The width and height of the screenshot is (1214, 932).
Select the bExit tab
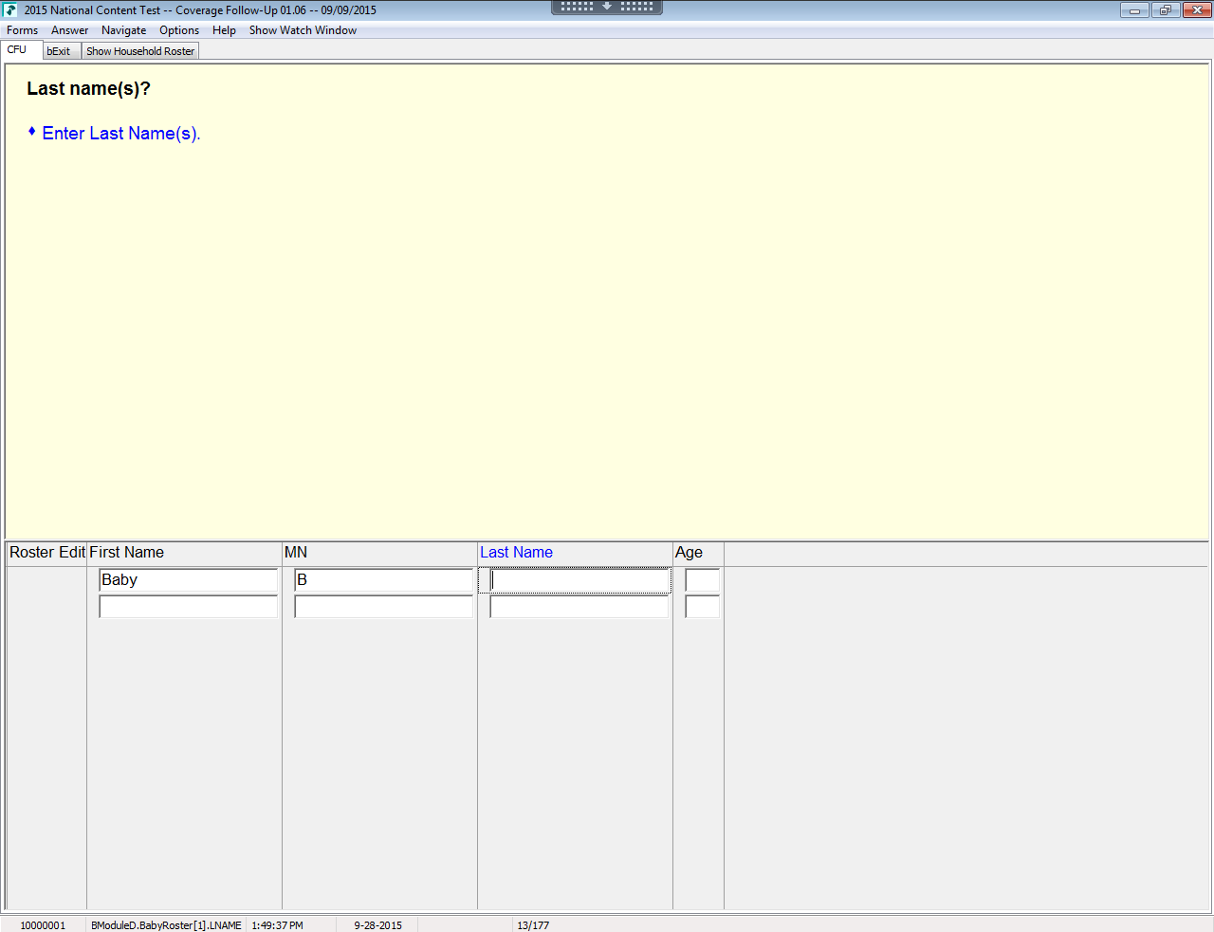[62, 51]
